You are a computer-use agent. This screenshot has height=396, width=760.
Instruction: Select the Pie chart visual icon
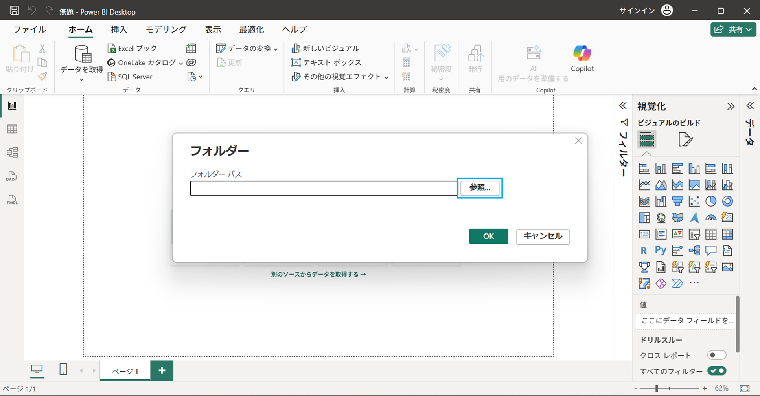coord(711,201)
